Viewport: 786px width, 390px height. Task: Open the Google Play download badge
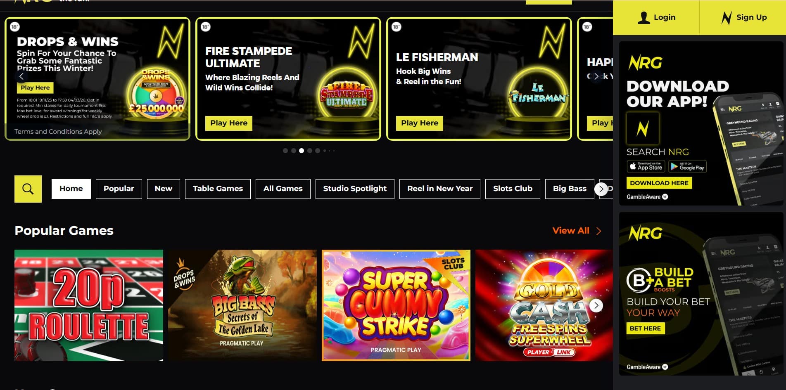pos(687,166)
